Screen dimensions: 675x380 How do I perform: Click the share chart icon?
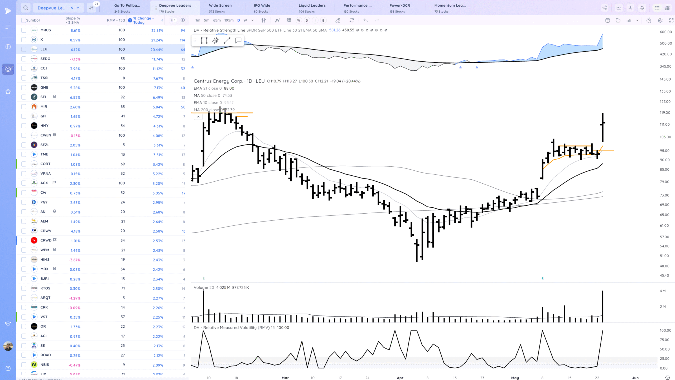[x=605, y=8]
